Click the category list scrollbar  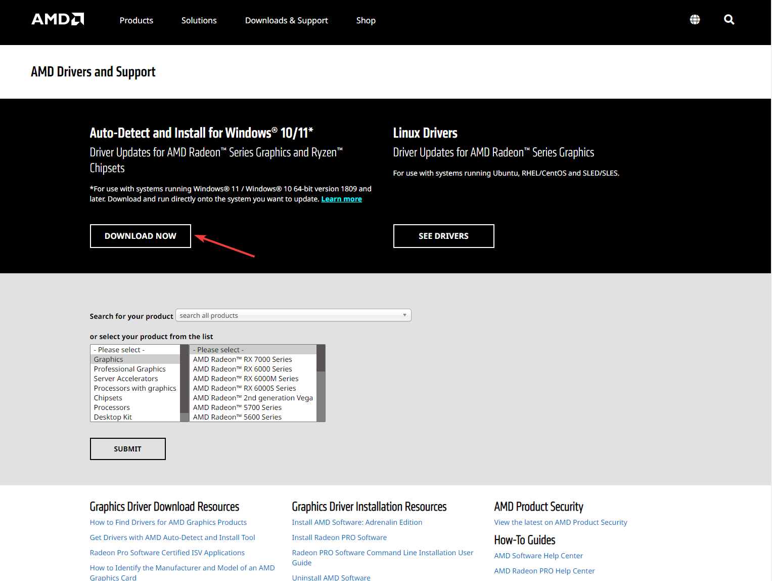[184, 383]
